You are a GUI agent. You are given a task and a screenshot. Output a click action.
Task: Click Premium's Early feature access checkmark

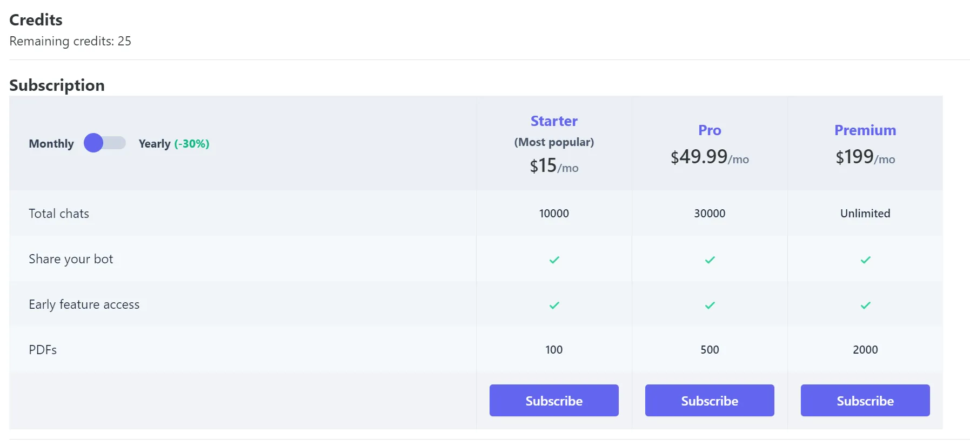[x=865, y=305]
